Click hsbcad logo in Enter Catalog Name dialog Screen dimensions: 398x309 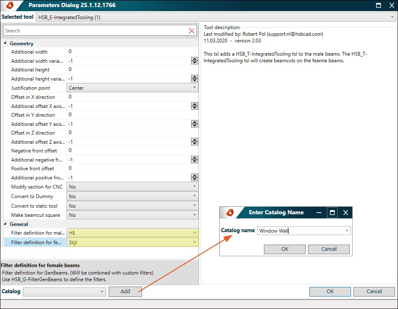tap(230, 213)
